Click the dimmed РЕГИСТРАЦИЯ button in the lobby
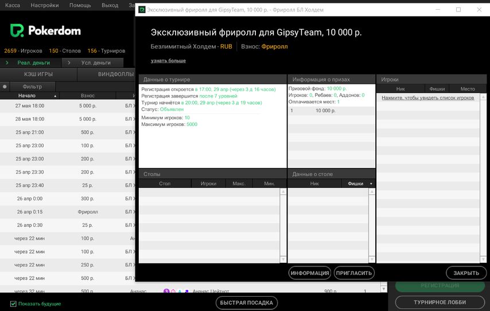 [440, 286]
